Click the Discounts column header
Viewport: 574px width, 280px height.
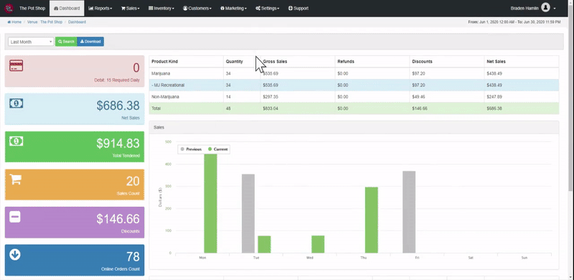(x=422, y=62)
